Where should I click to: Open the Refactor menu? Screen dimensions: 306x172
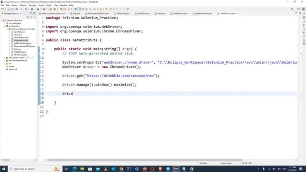[23, 5]
